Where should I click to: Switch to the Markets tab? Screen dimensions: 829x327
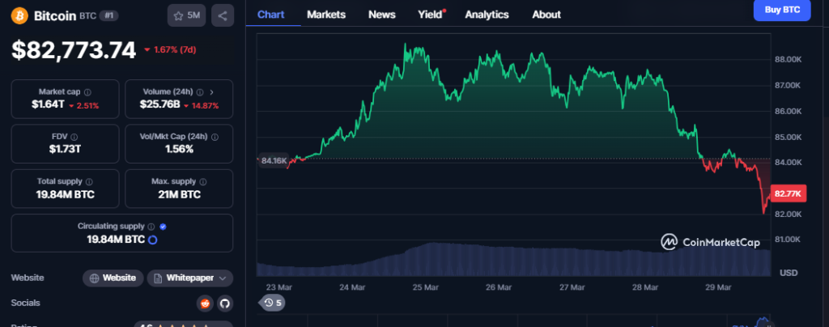pos(326,15)
